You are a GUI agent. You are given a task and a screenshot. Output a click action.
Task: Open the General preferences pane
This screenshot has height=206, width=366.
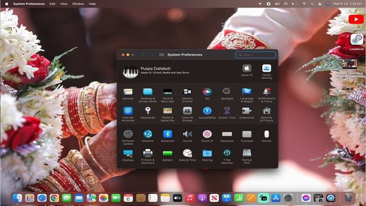tap(128, 94)
